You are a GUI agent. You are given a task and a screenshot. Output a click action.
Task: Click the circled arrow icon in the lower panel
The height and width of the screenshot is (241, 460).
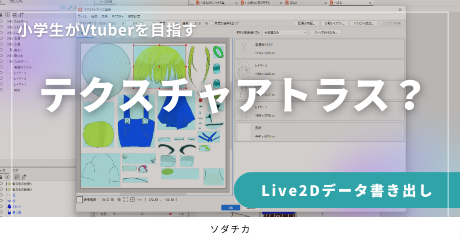7,176
